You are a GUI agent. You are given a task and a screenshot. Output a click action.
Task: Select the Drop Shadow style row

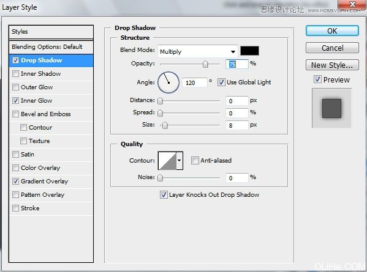(51, 61)
